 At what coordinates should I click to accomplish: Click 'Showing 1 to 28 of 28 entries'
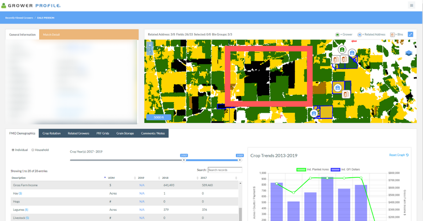click(x=29, y=171)
